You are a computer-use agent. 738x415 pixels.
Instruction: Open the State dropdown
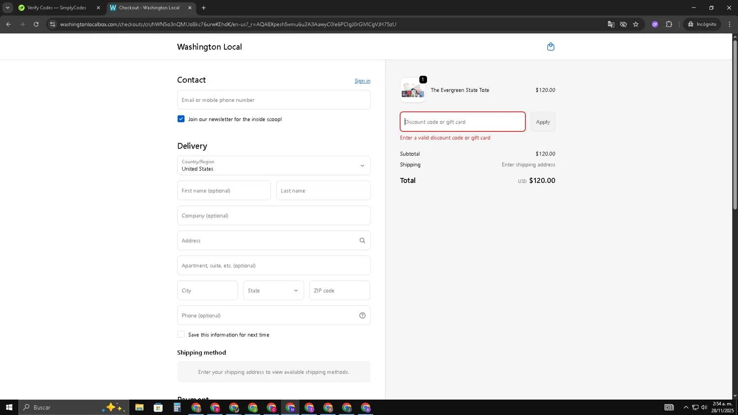273,291
